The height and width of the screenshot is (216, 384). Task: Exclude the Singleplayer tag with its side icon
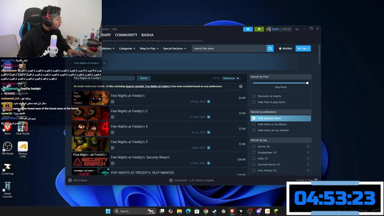pyautogui.click(x=308, y=152)
